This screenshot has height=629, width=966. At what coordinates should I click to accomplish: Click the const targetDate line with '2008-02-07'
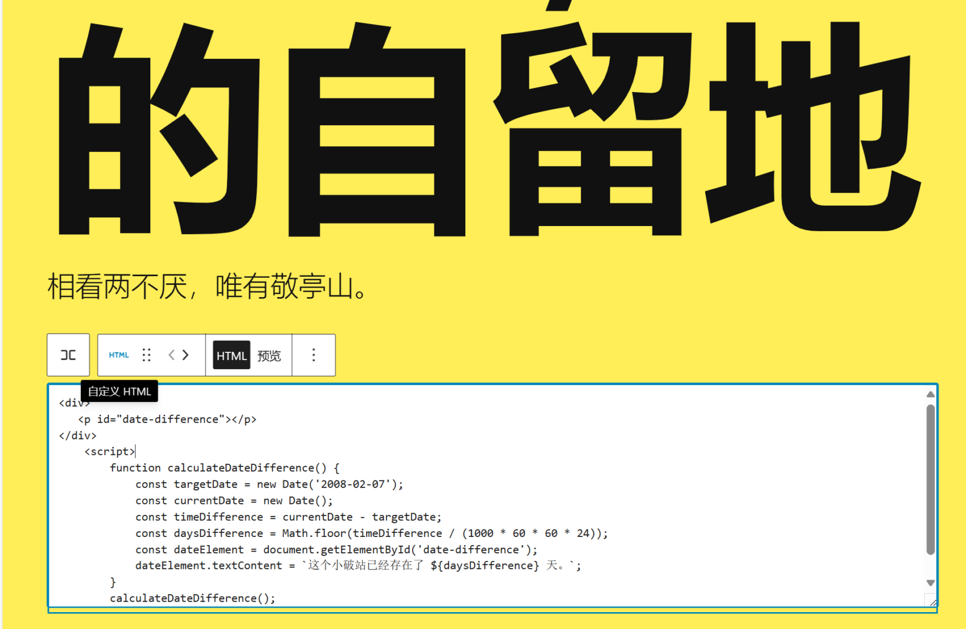click(x=270, y=485)
